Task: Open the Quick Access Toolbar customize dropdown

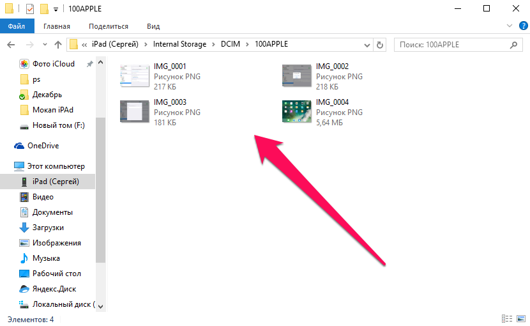Action: [x=56, y=10]
